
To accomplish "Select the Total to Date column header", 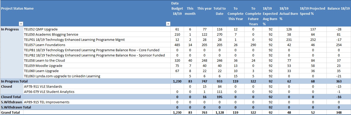I will [219, 11].
